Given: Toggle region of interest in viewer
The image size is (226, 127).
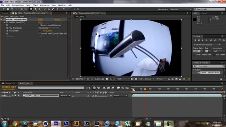Looking at the screenshot, I should tap(132, 79).
